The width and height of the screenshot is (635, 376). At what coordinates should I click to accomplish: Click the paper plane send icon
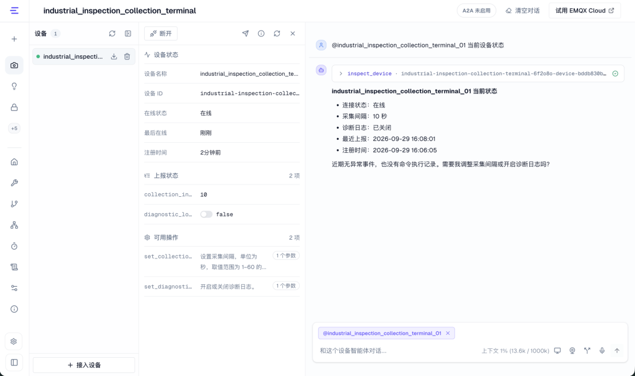pos(245,33)
